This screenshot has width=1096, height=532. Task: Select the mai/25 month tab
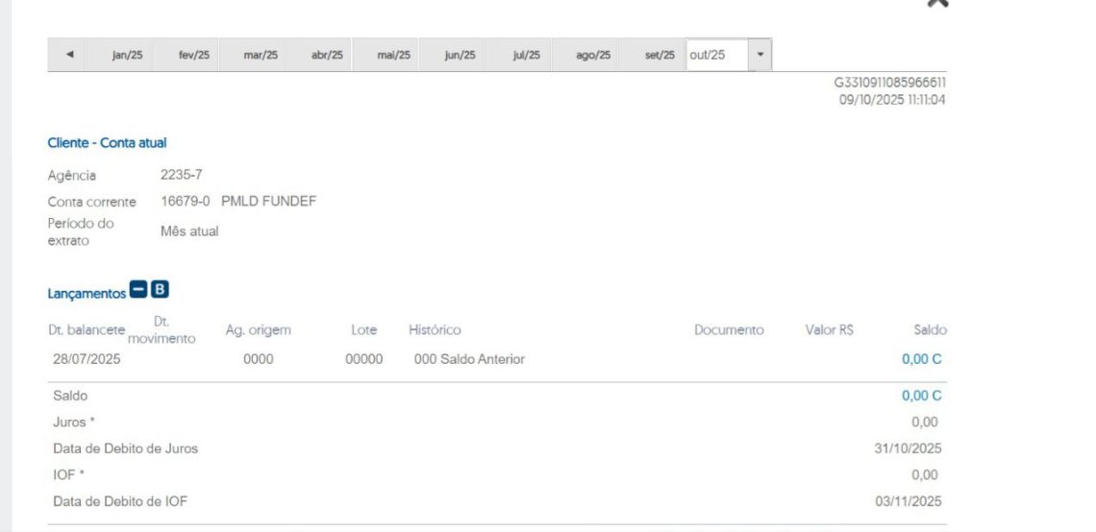pyautogui.click(x=393, y=56)
